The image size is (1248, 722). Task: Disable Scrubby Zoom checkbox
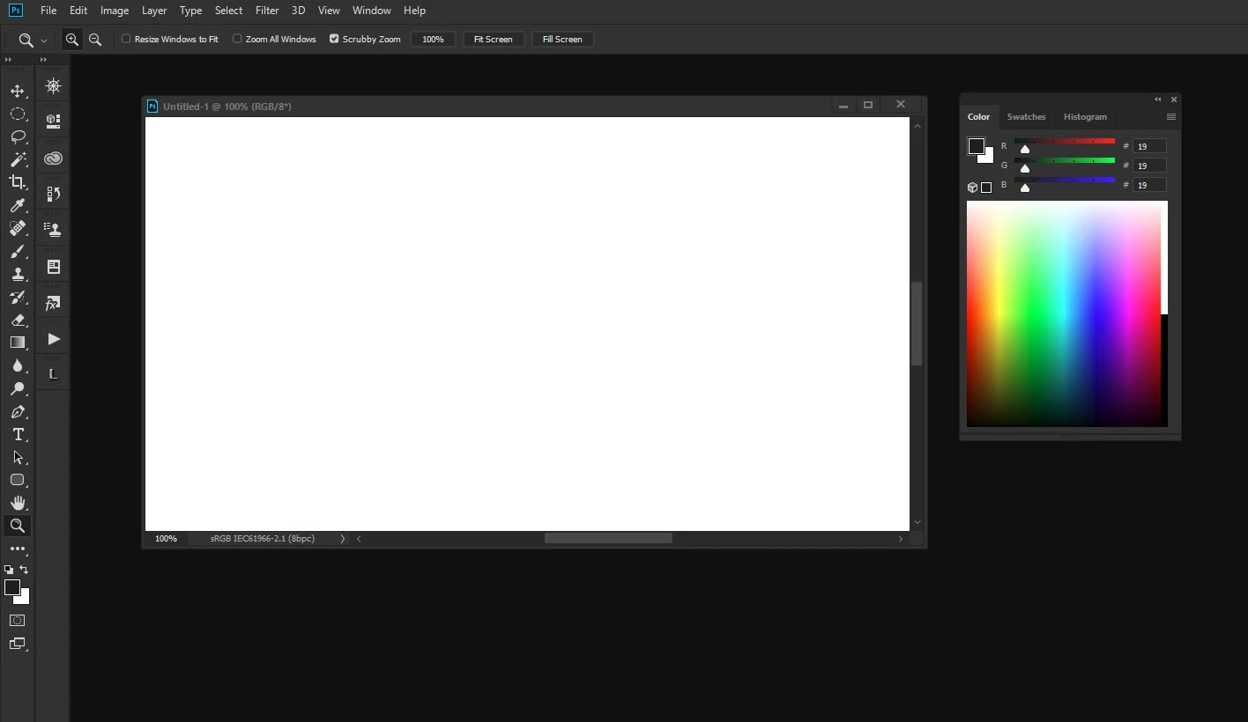point(334,39)
